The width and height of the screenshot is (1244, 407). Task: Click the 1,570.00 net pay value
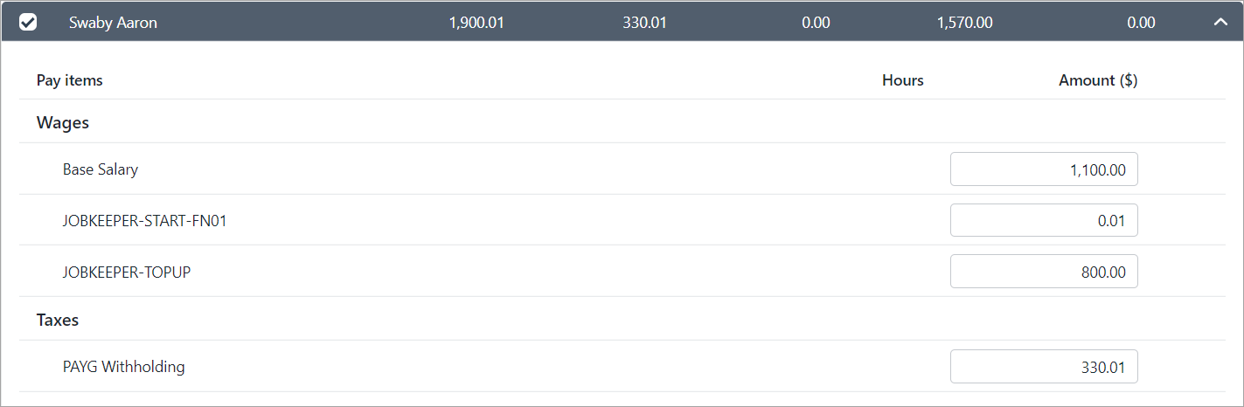tap(964, 23)
